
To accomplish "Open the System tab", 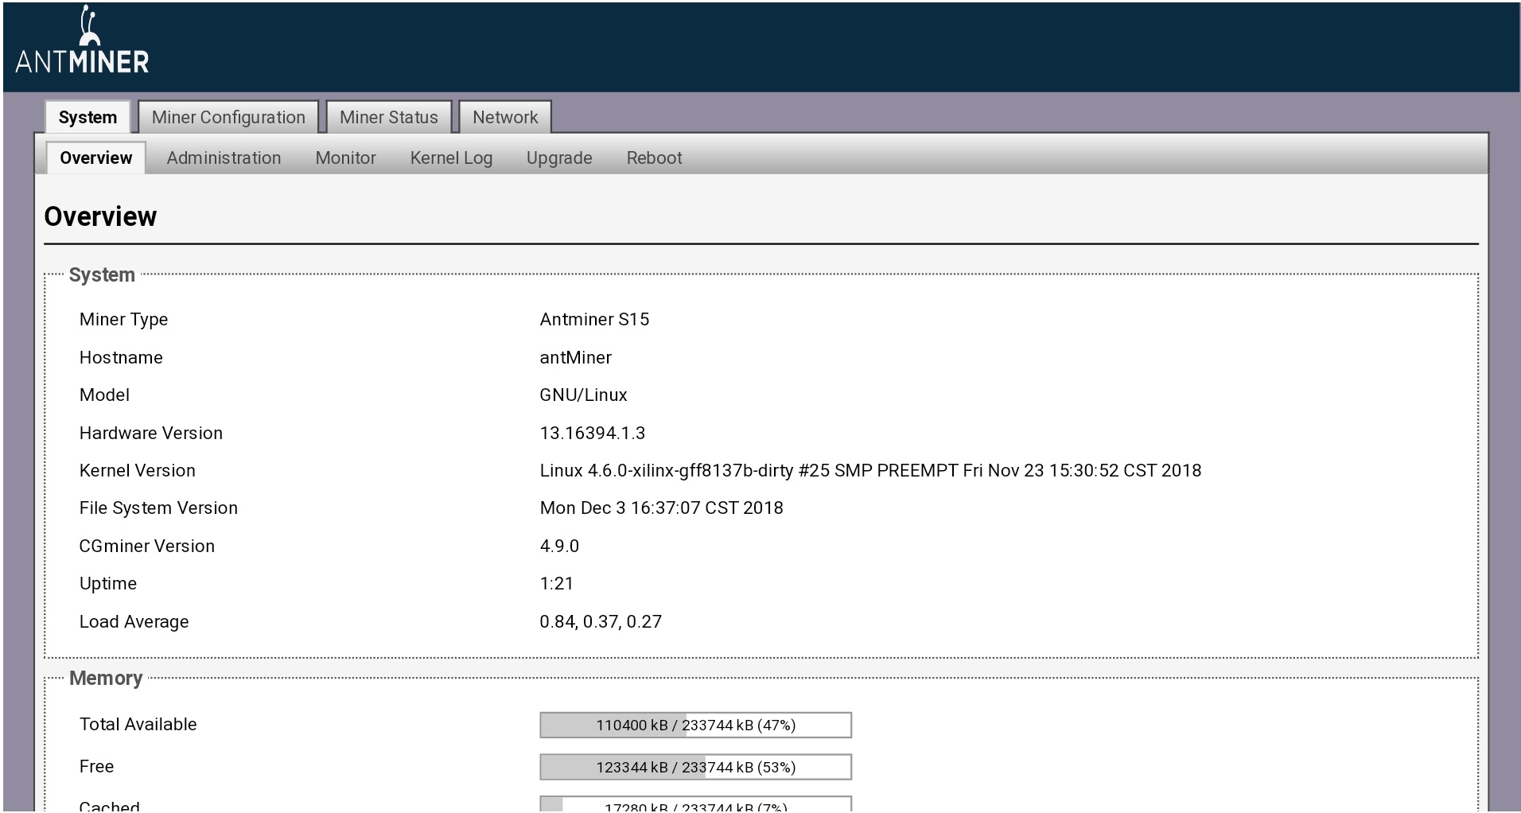I will 88,117.
